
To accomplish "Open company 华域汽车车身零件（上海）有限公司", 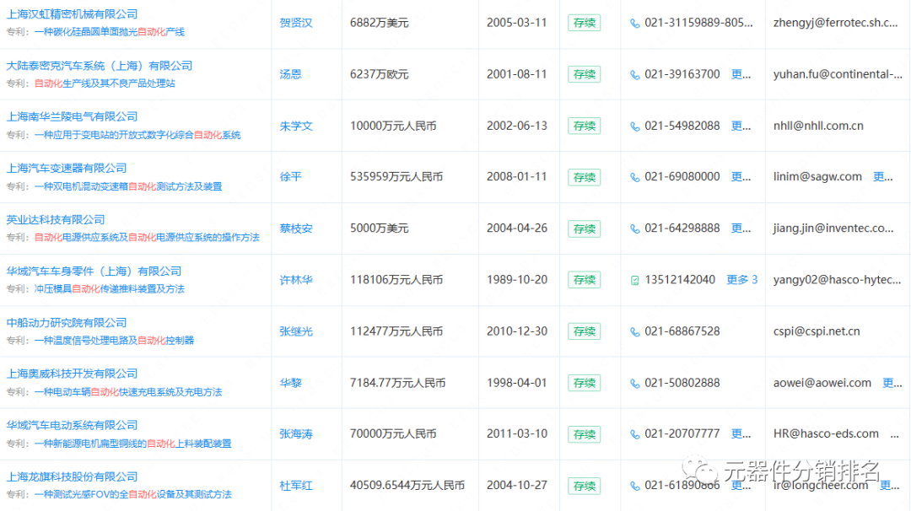I will pyautogui.click(x=94, y=272).
